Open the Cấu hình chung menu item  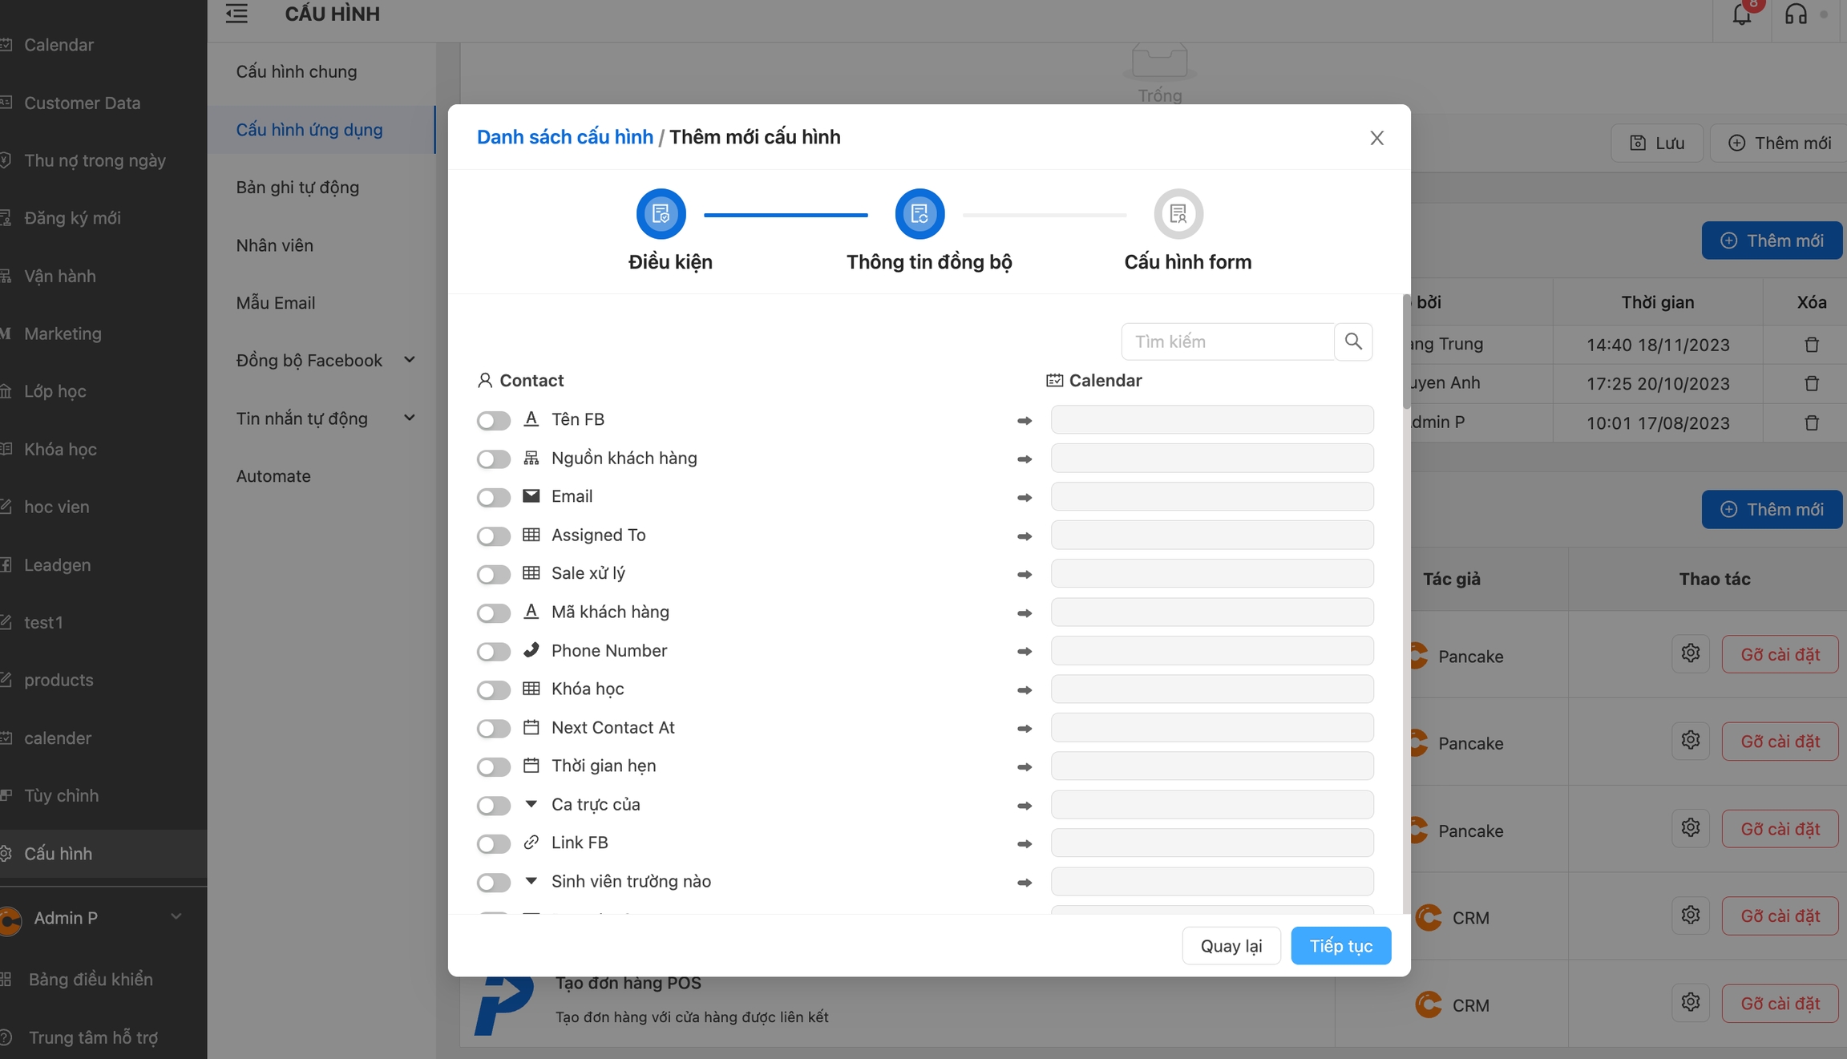point(297,71)
